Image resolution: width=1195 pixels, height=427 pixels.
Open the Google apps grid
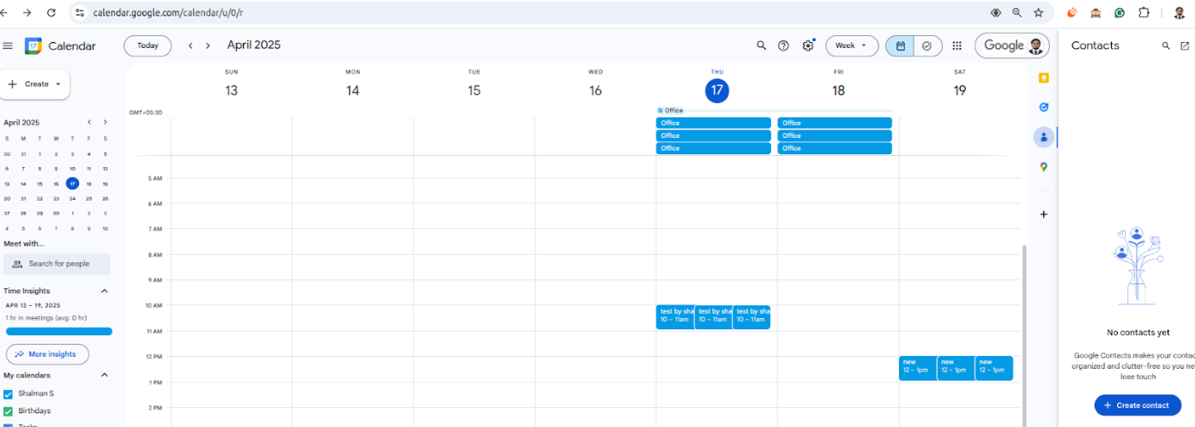957,46
